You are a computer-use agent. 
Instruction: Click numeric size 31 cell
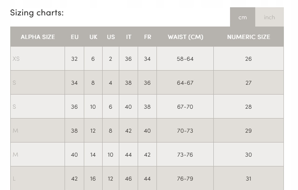click(x=248, y=178)
